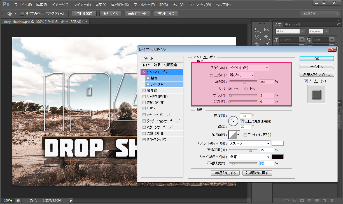Viewport: 343px width, 204px height.
Task: Uncheck the ベベルとエンボス checkbox
Action: [144, 72]
